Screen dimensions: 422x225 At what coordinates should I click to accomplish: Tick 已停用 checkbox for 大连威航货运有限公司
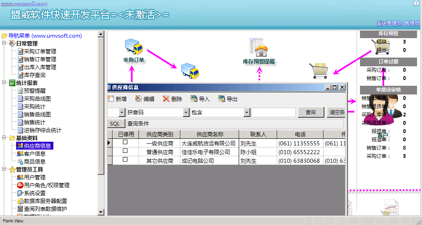(125, 142)
